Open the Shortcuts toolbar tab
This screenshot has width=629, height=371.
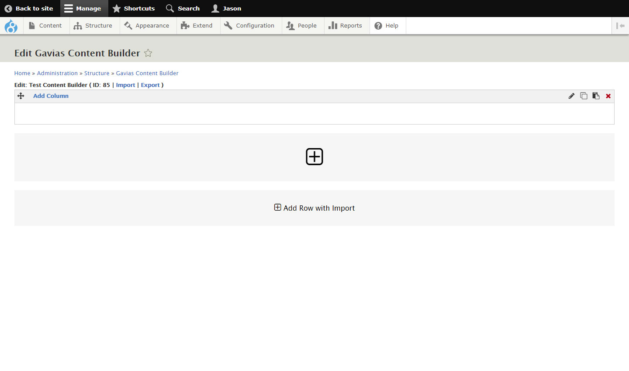point(134,8)
